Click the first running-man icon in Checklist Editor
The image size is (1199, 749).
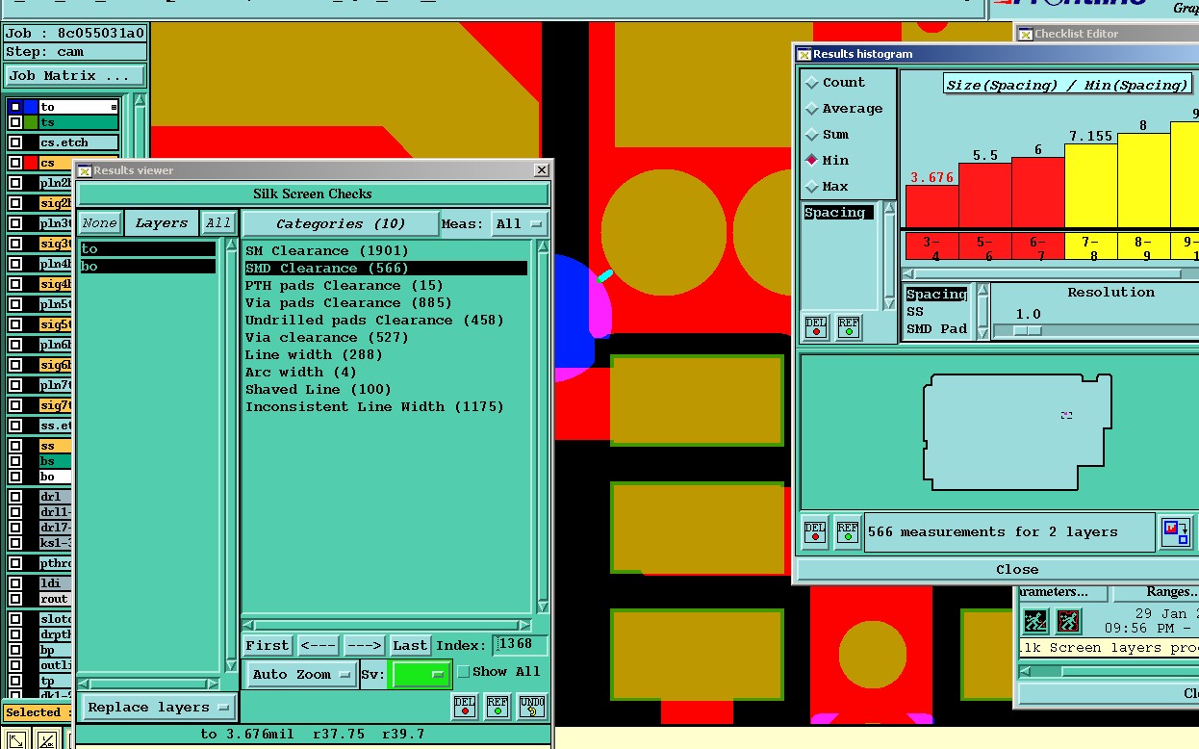click(x=1035, y=621)
